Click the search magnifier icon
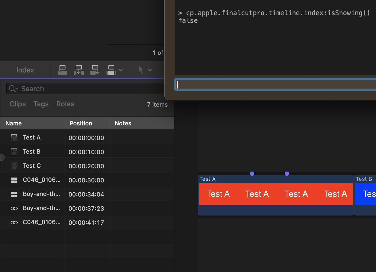376x272 pixels. 11,88
